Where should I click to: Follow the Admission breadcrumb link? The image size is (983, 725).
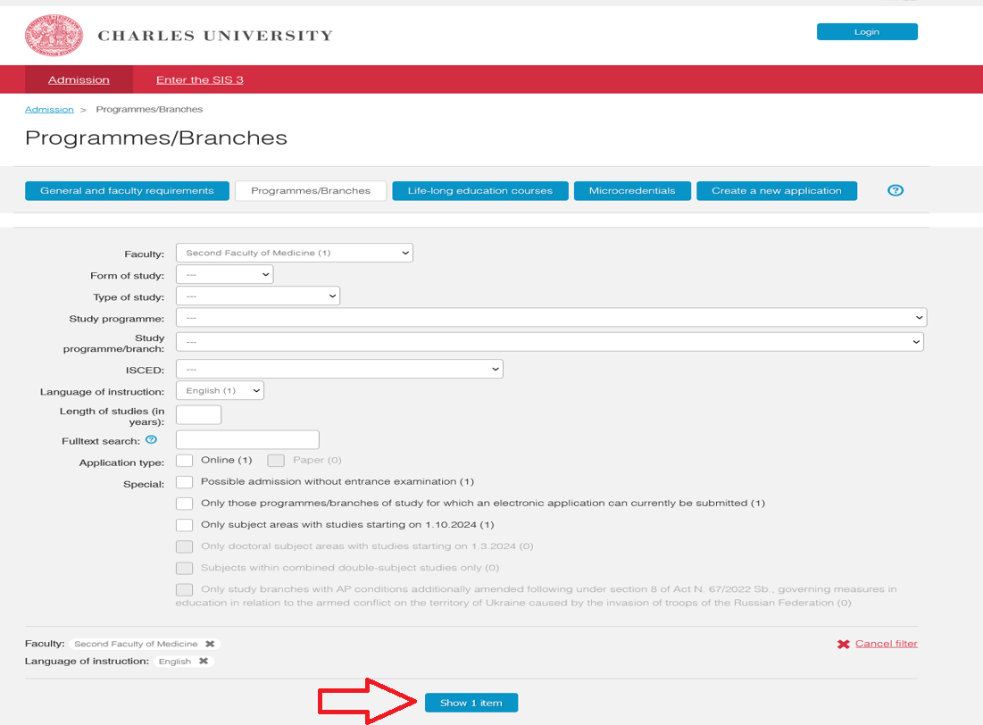coord(49,109)
